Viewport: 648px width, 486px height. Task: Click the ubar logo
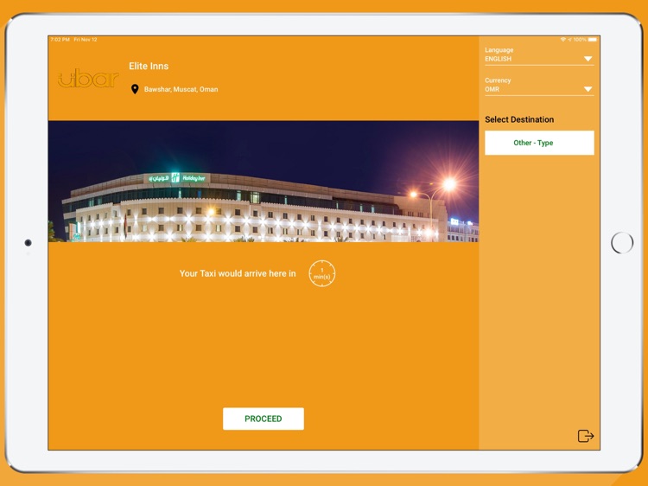point(88,78)
